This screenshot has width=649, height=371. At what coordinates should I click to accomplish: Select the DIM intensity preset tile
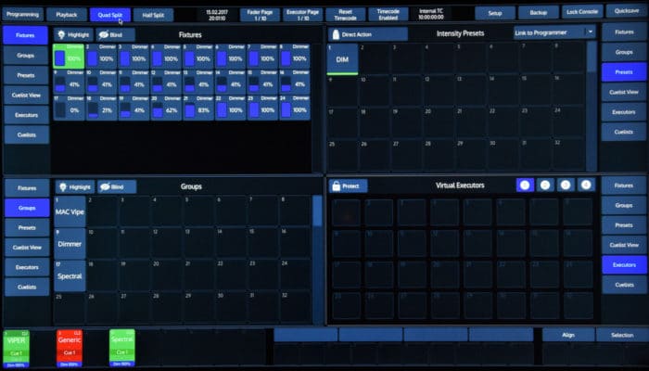pyautogui.click(x=343, y=59)
